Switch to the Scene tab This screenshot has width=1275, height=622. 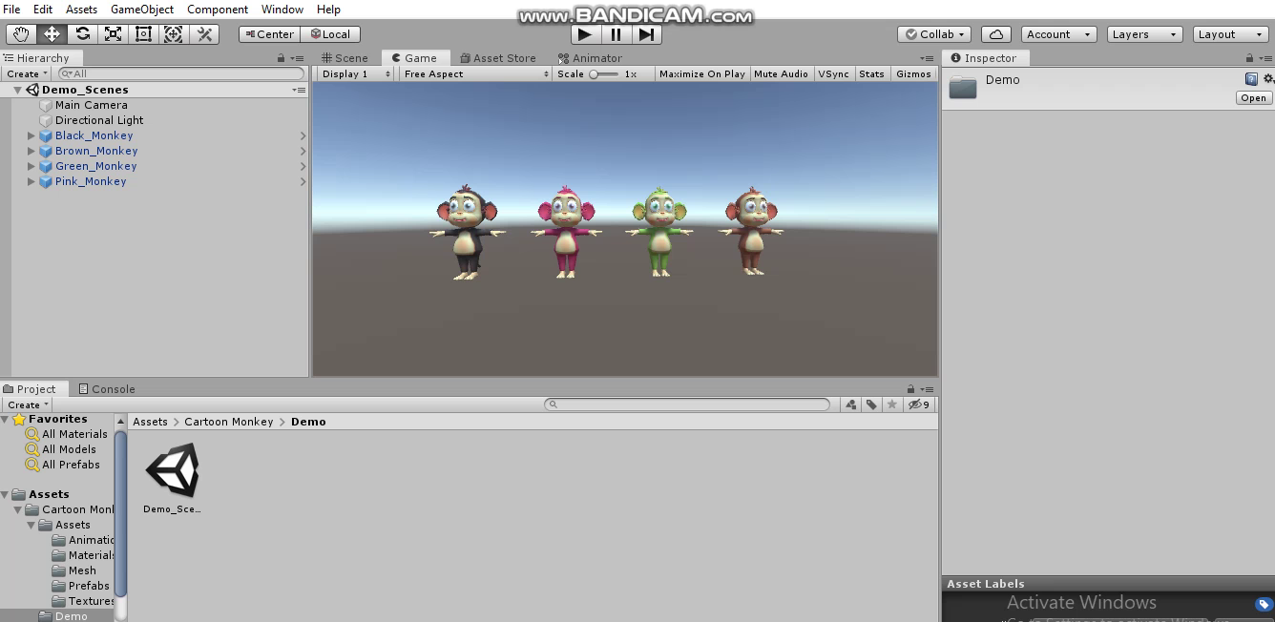(345, 58)
